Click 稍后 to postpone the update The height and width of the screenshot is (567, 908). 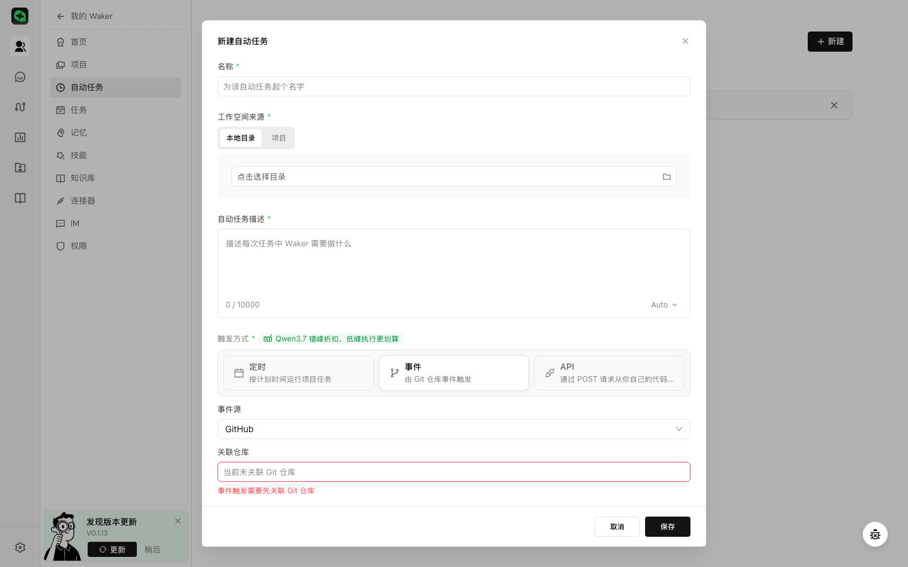152,549
